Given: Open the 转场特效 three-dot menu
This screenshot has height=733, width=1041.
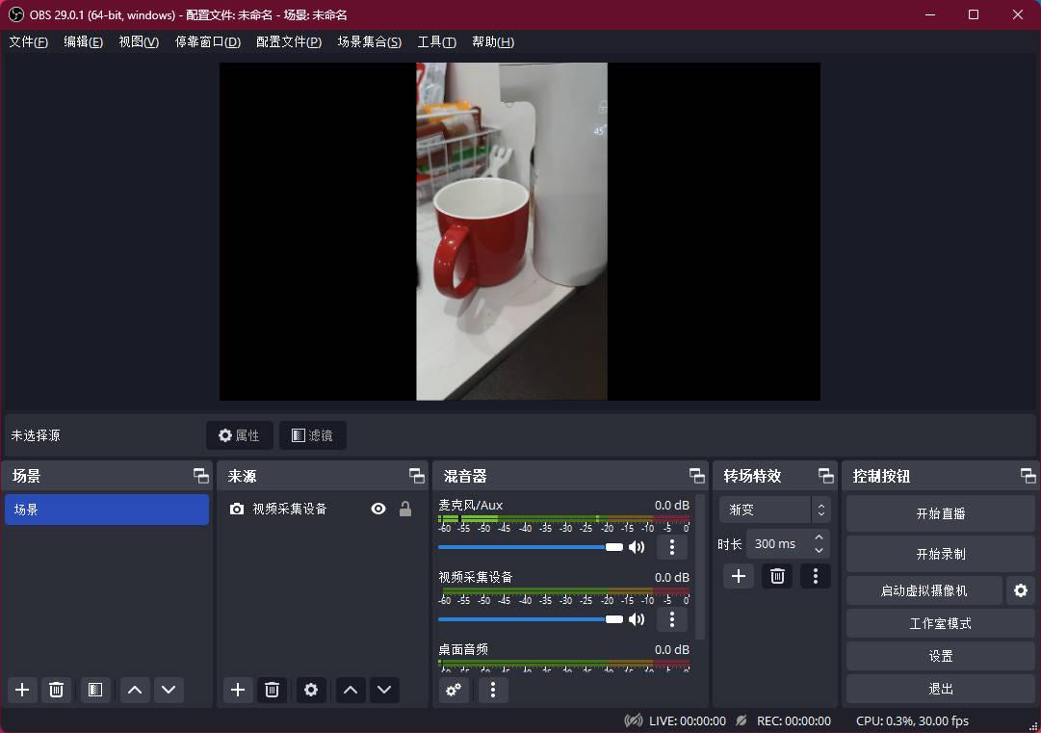Looking at the screenshot, I should [x=815, y=576].
